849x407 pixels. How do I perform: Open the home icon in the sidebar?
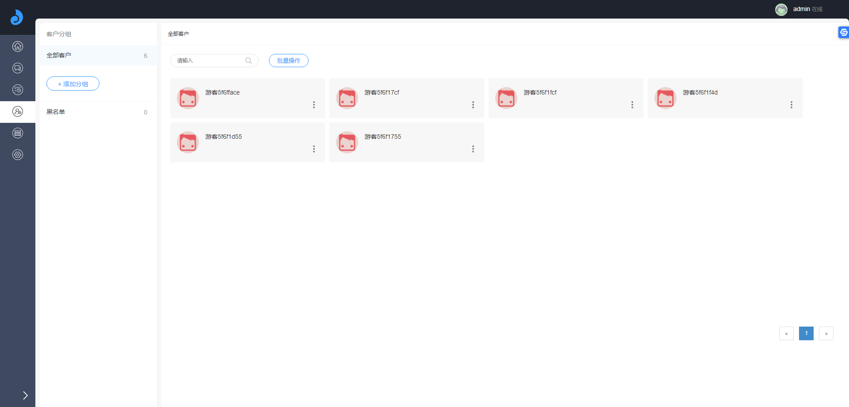coord(18,46)
